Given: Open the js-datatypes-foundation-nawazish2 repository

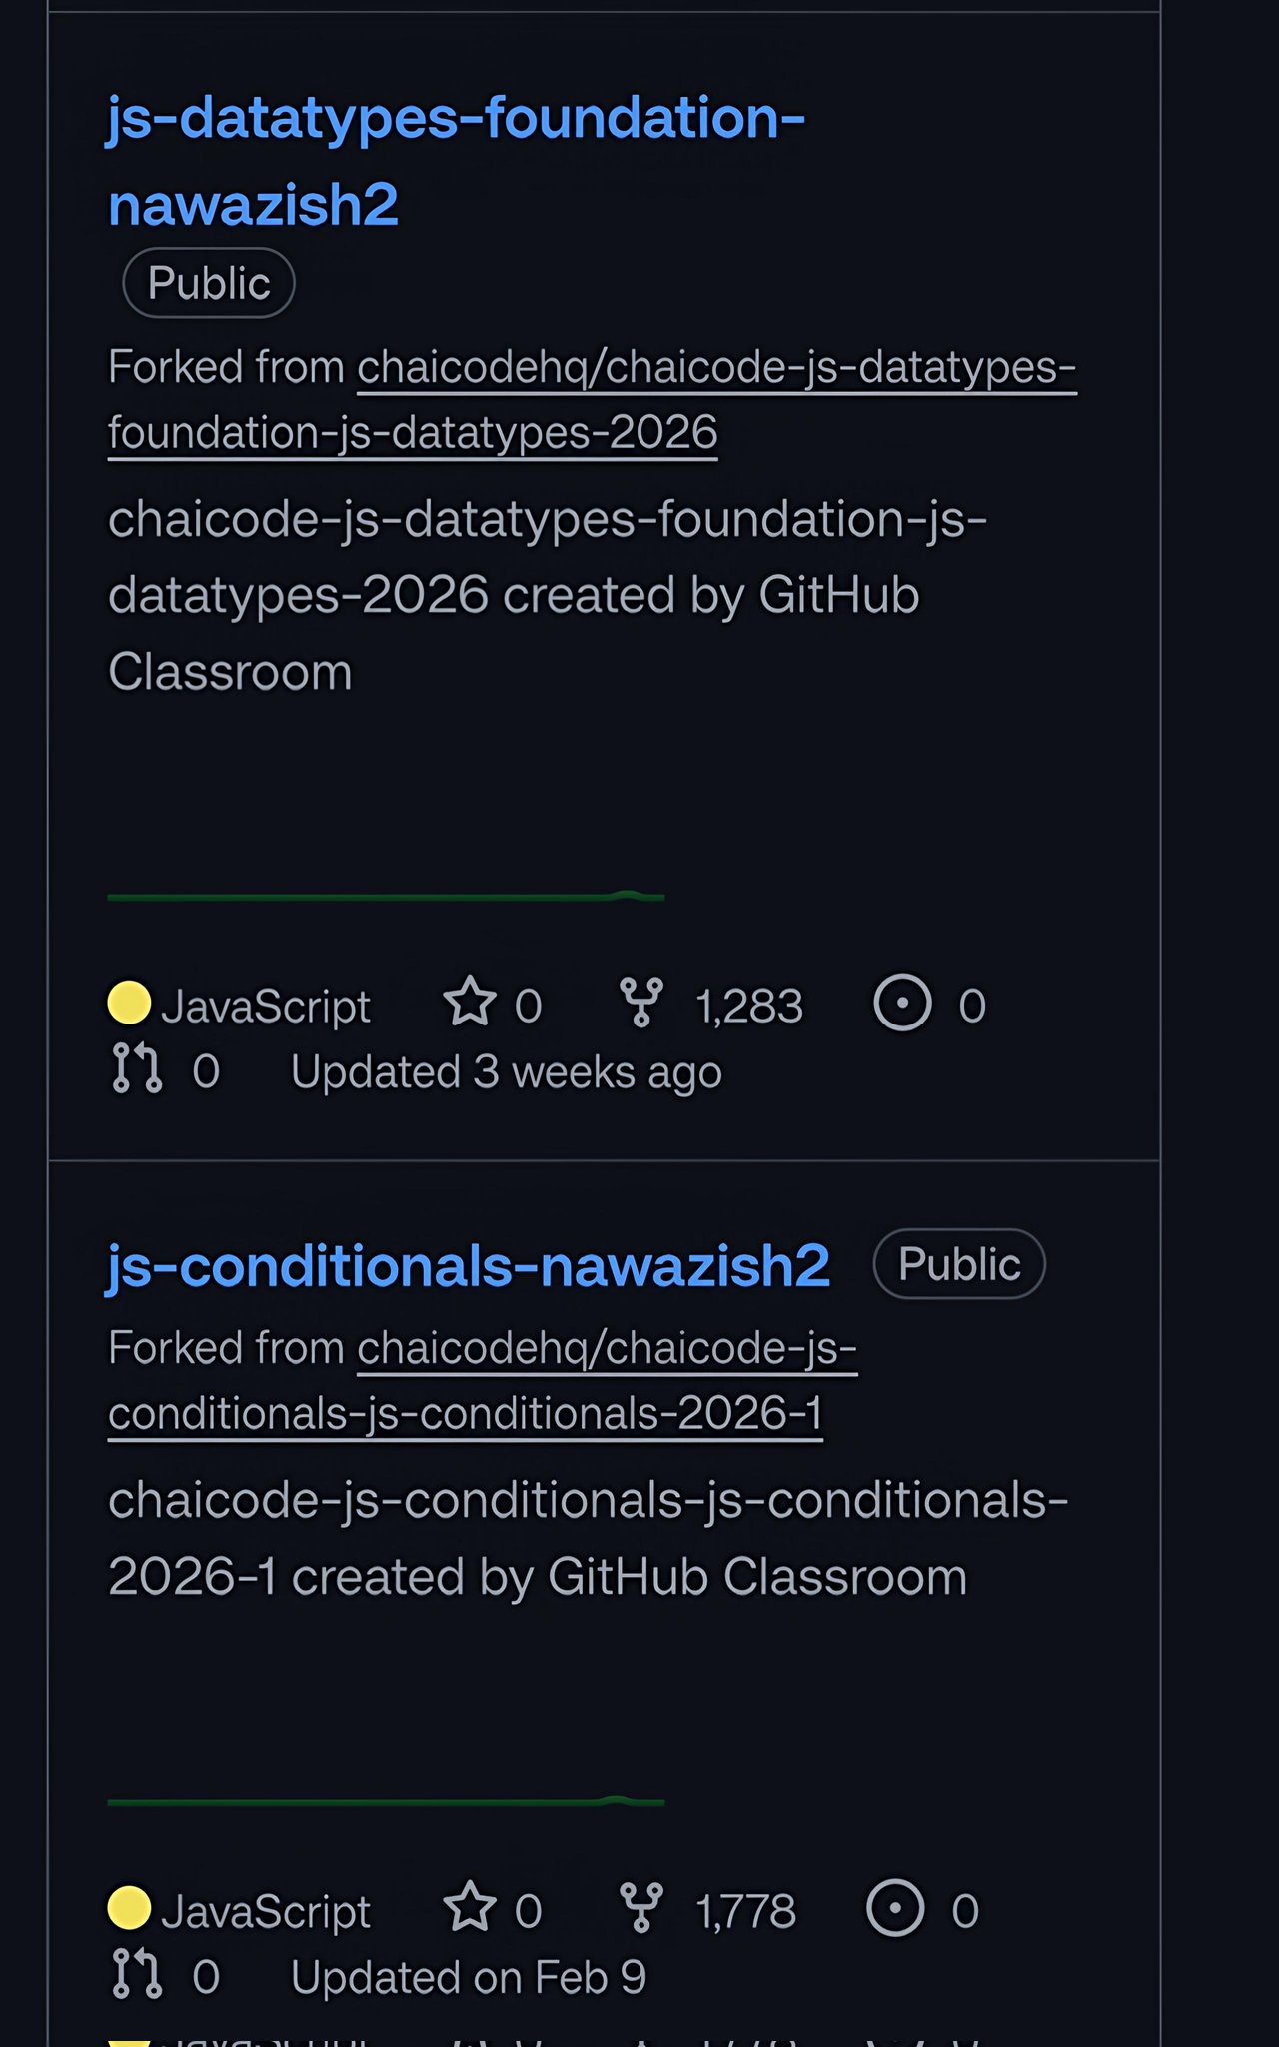Looking at the screenshot, I should (x=455, y=120).
